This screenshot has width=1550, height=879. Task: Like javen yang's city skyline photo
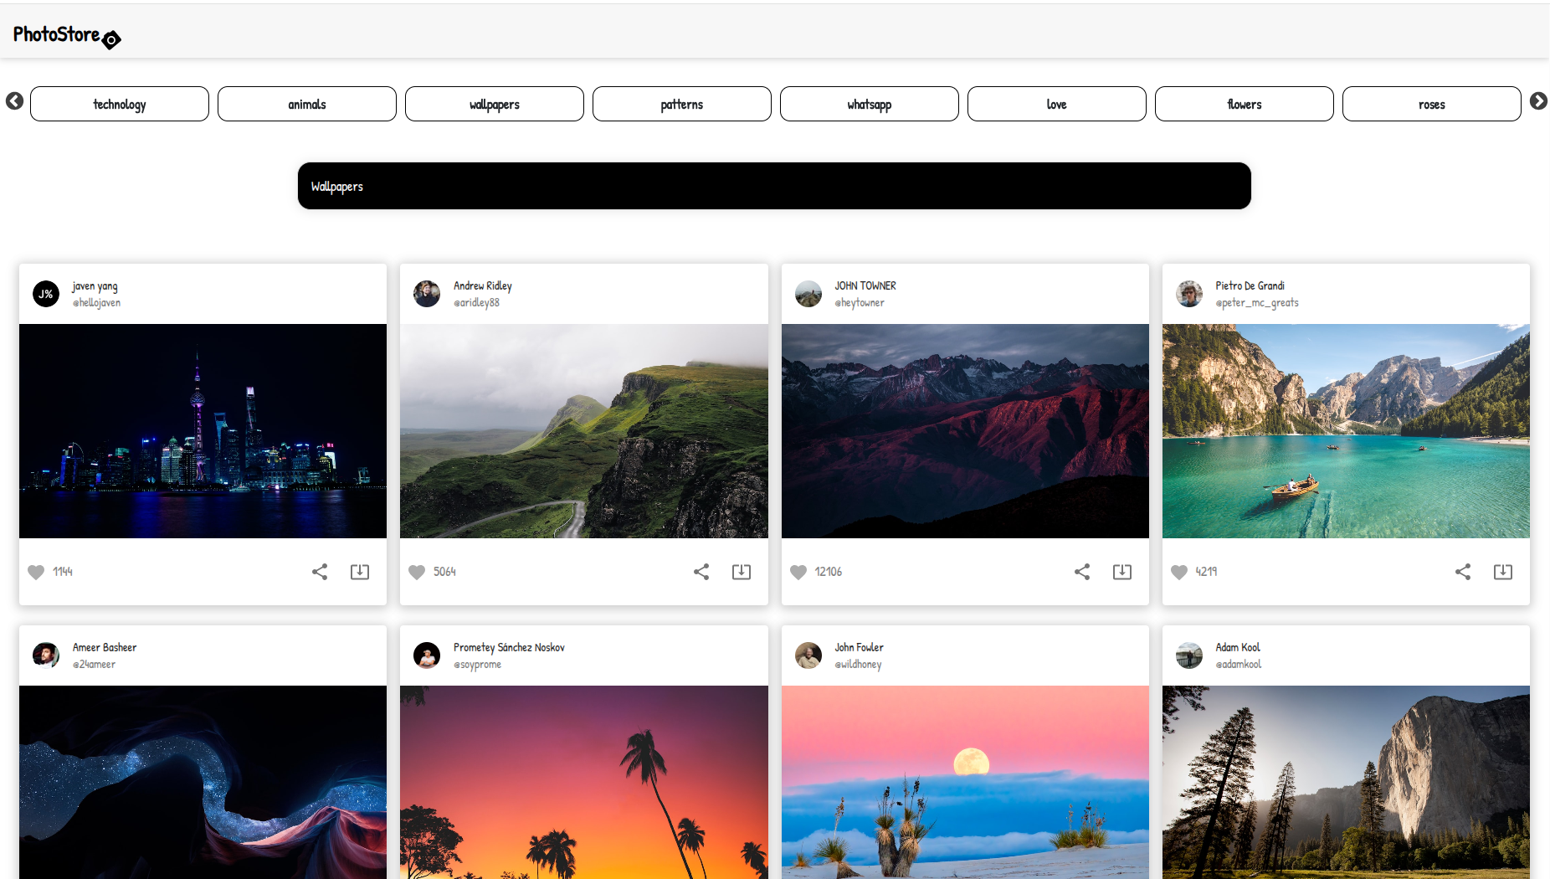(x=36, y=572)
